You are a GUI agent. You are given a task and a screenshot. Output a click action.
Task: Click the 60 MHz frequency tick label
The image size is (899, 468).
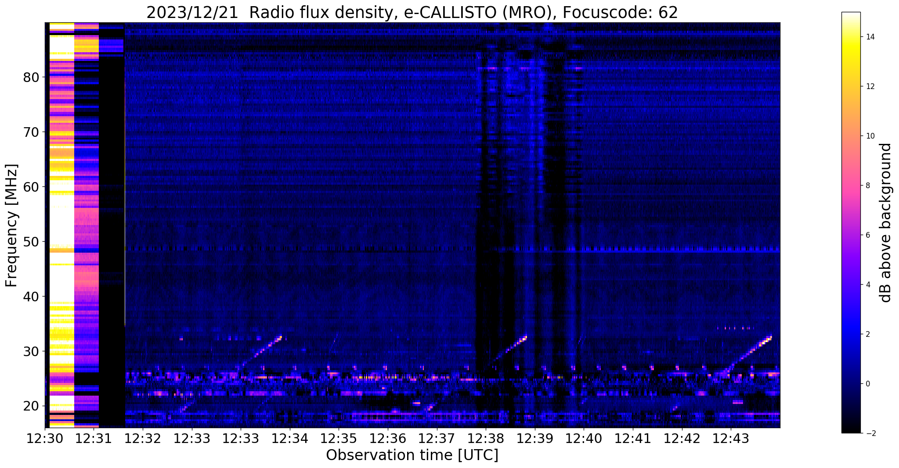31,187
